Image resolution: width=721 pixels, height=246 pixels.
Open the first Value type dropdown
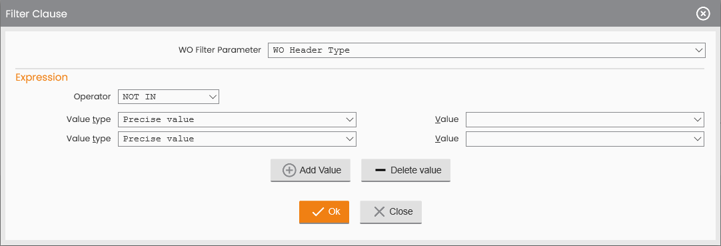click(237, 119)
